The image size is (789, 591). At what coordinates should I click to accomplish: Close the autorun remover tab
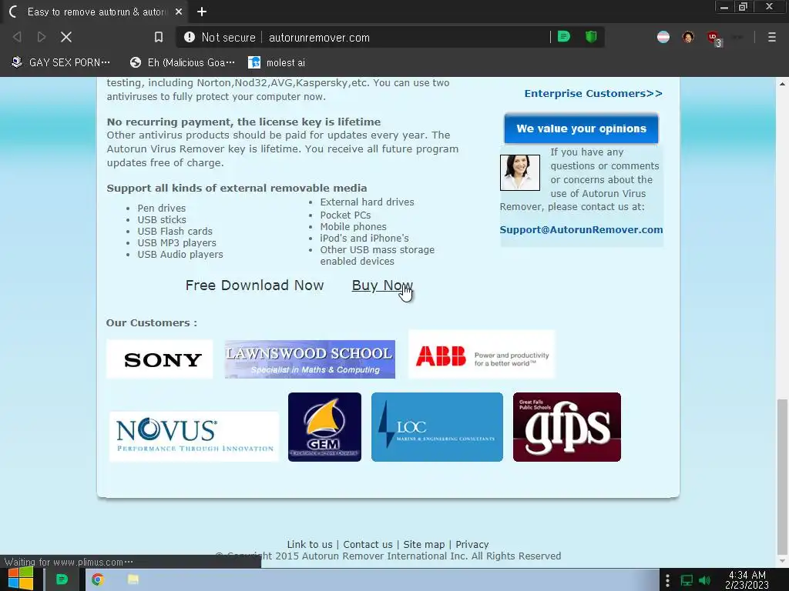[x=179, y=12]
